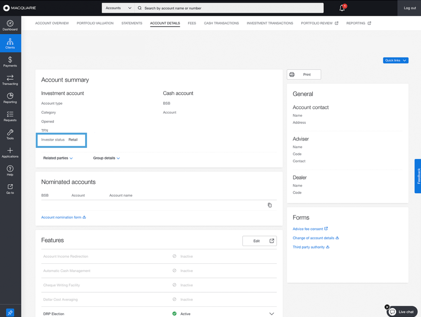
Task: Click the DRP Election feature name
Action: pyautogui.click(x=54, y=314)
